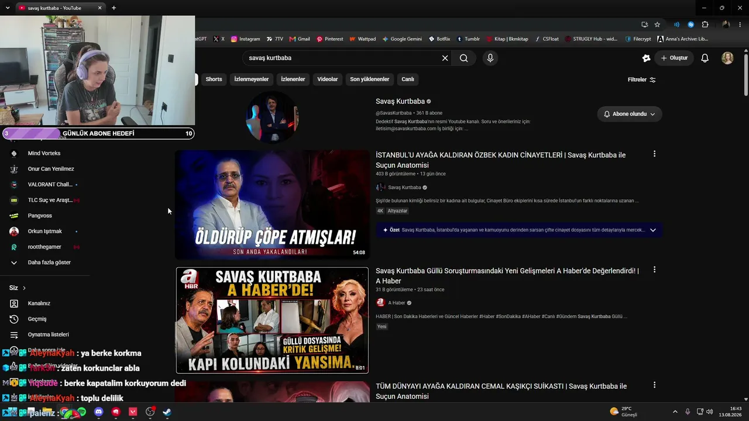Image resolution: width=749 pixels, height=421 pixels.
Task: Open the Geçmiş history icon in sidebar
Action: coord(14,319)
